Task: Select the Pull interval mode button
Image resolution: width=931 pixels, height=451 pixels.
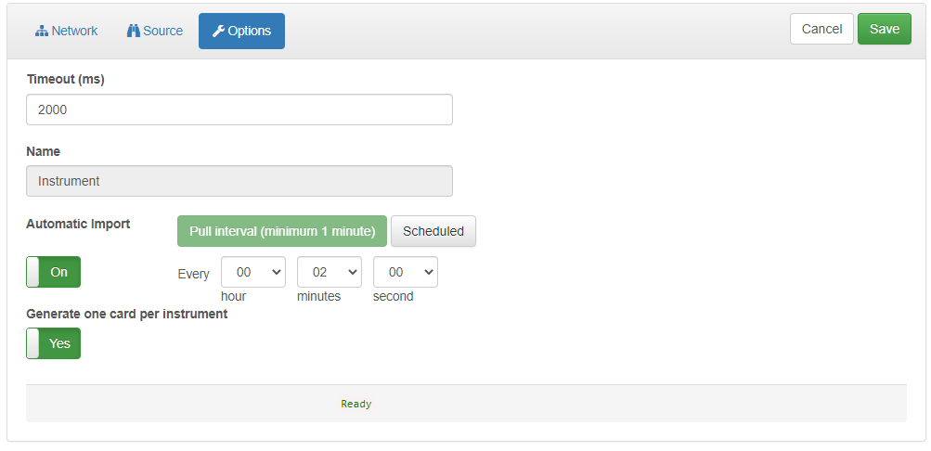Action: (x=282, y=231)
